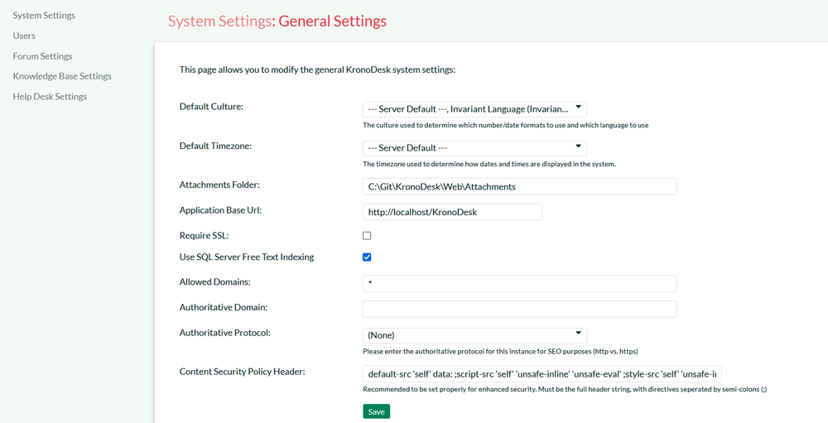Uncheck Use SQL Server Free Text Indexing

(x=367, y=257)
